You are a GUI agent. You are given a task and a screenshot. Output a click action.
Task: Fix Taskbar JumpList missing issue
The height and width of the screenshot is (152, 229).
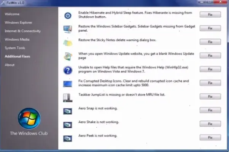(210, 97)
